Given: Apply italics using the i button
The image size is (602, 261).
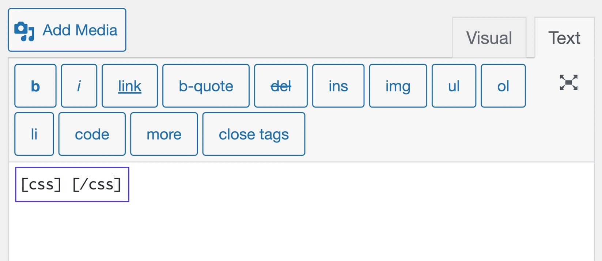Looking at the screenshot, I should point(79,86).
